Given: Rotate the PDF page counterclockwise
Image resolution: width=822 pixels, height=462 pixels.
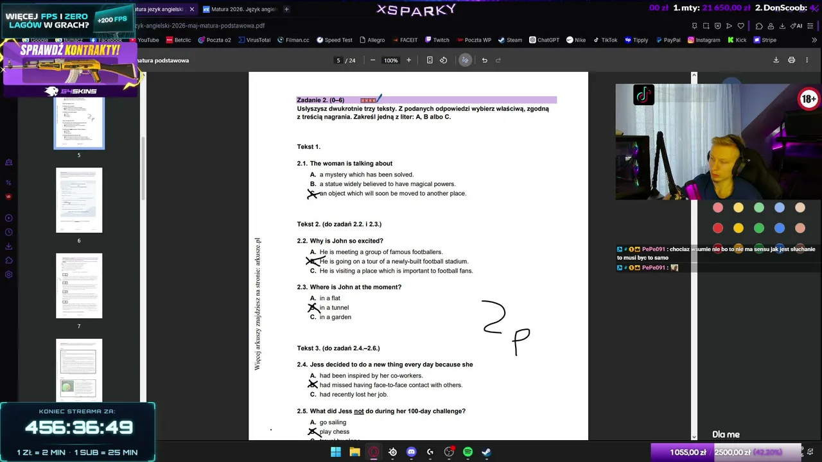Looking at the screenshot, I should coord(443,60).
